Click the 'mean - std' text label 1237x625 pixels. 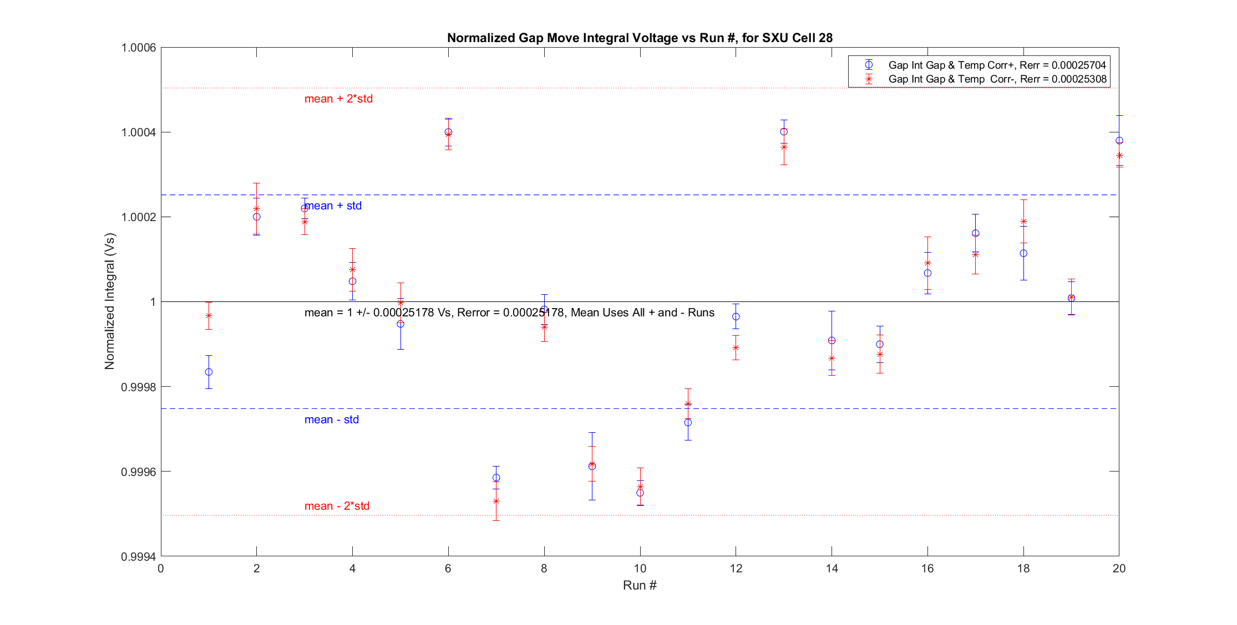point(331,419)
